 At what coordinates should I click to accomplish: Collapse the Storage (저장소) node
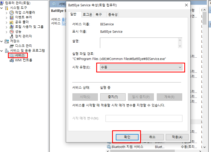2,41
